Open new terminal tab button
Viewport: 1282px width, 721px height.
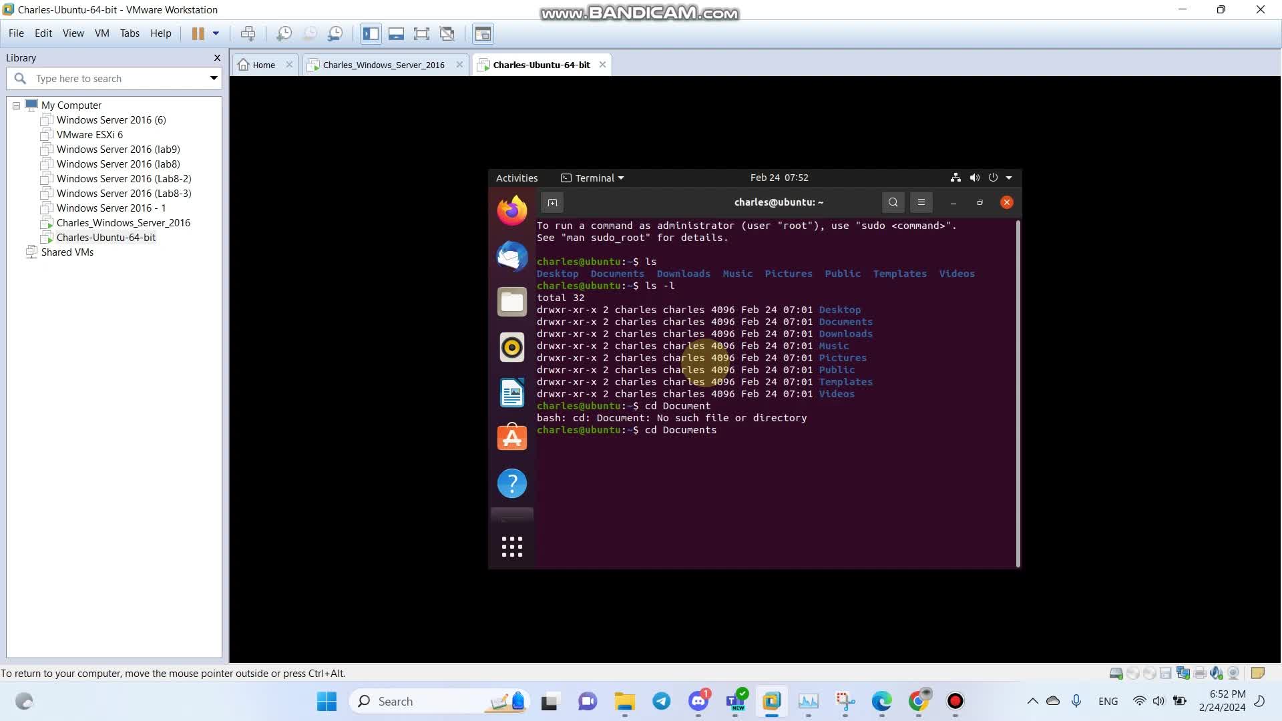[x=552, y=202]
